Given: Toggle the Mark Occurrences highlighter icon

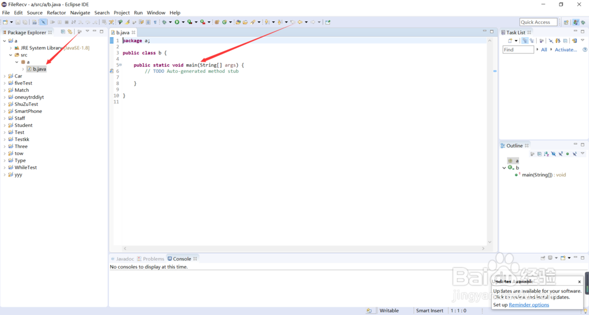Looking at the screenshot, I should click(x=127, y=22).
